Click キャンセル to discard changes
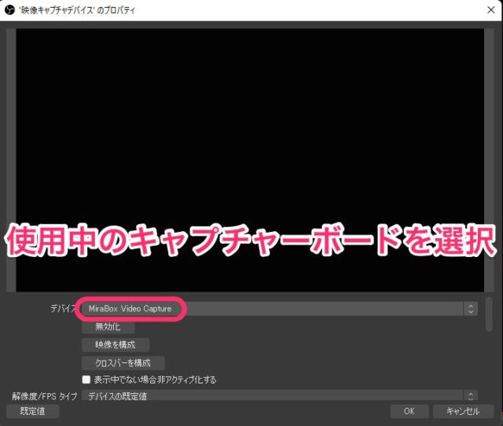Image resolution: width=503 pixels, height=426 pixels. (x=462, y=411)
